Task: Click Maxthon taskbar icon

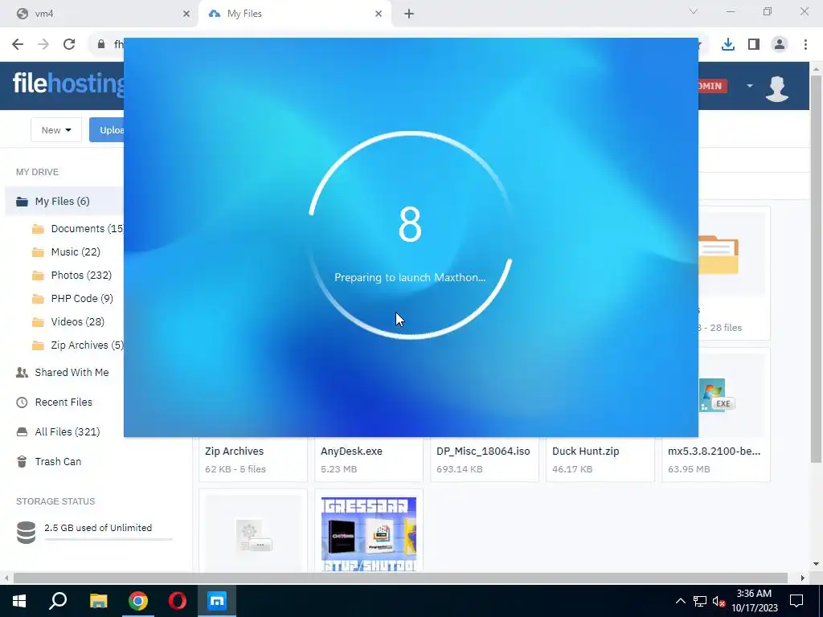Action: tap(217, 601)
